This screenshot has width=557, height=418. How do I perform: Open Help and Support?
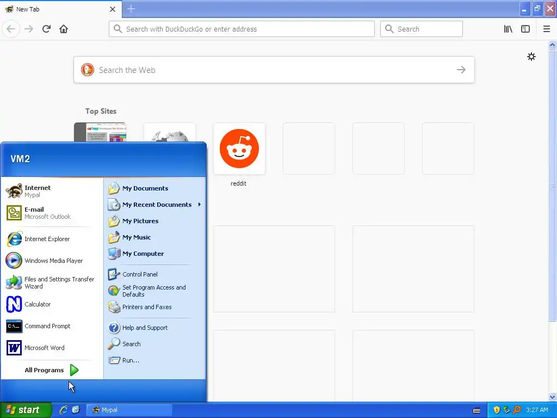click(154, 328)
